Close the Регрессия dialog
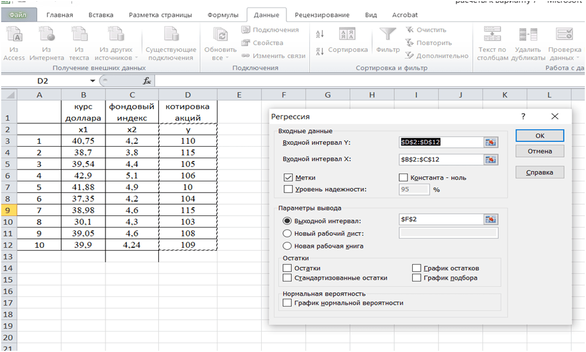 555,117
